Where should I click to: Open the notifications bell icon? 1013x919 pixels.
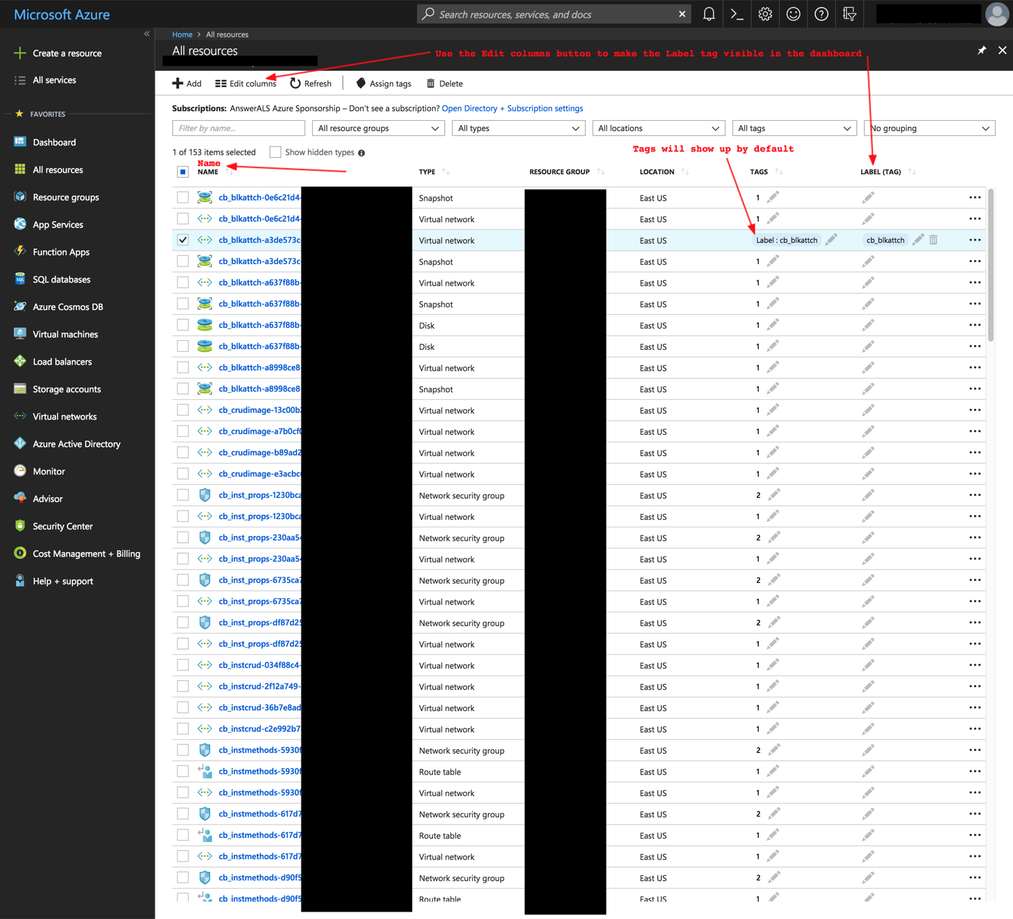708,14
